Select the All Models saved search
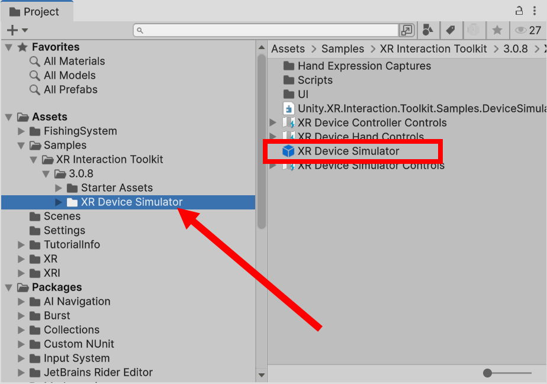Screen dimensions: 547x384 (63, 76)
